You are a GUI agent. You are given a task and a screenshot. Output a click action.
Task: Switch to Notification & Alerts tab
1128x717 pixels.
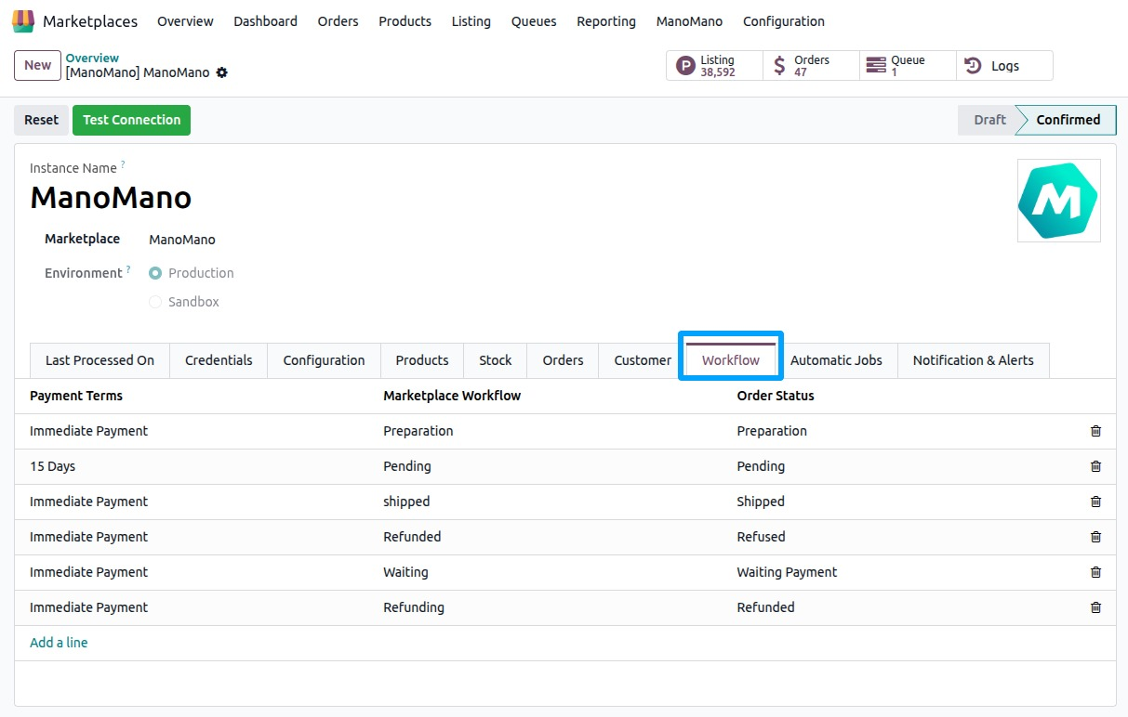973,360
